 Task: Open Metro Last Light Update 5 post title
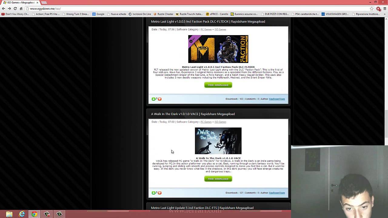point(202,208)
